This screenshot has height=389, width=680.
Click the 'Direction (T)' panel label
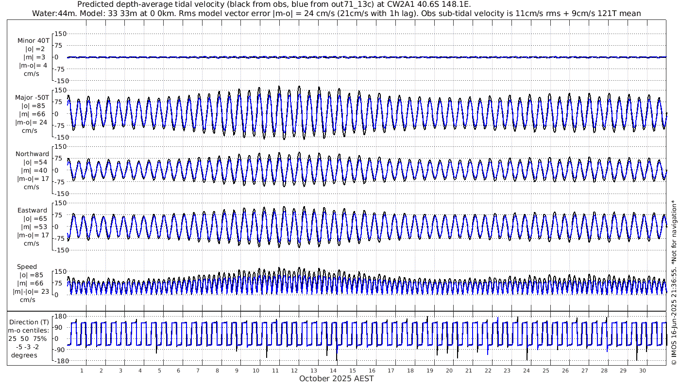pyautogui.click(x=30, y=322)
